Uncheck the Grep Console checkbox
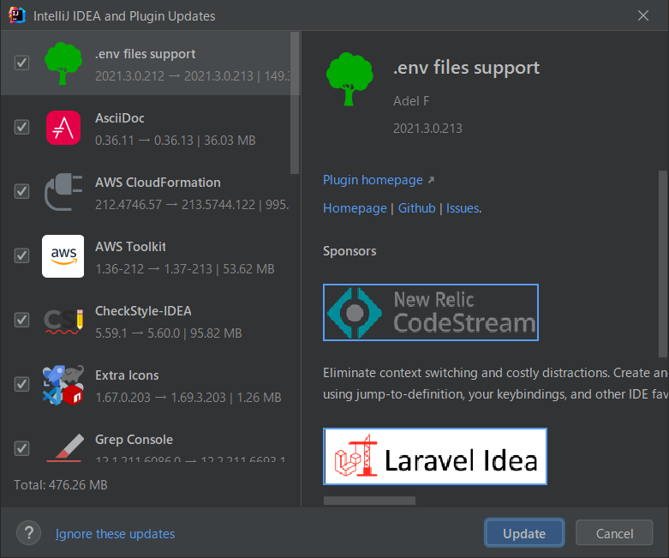This screenshot has width=669, height=558. (x=21, y=448)
